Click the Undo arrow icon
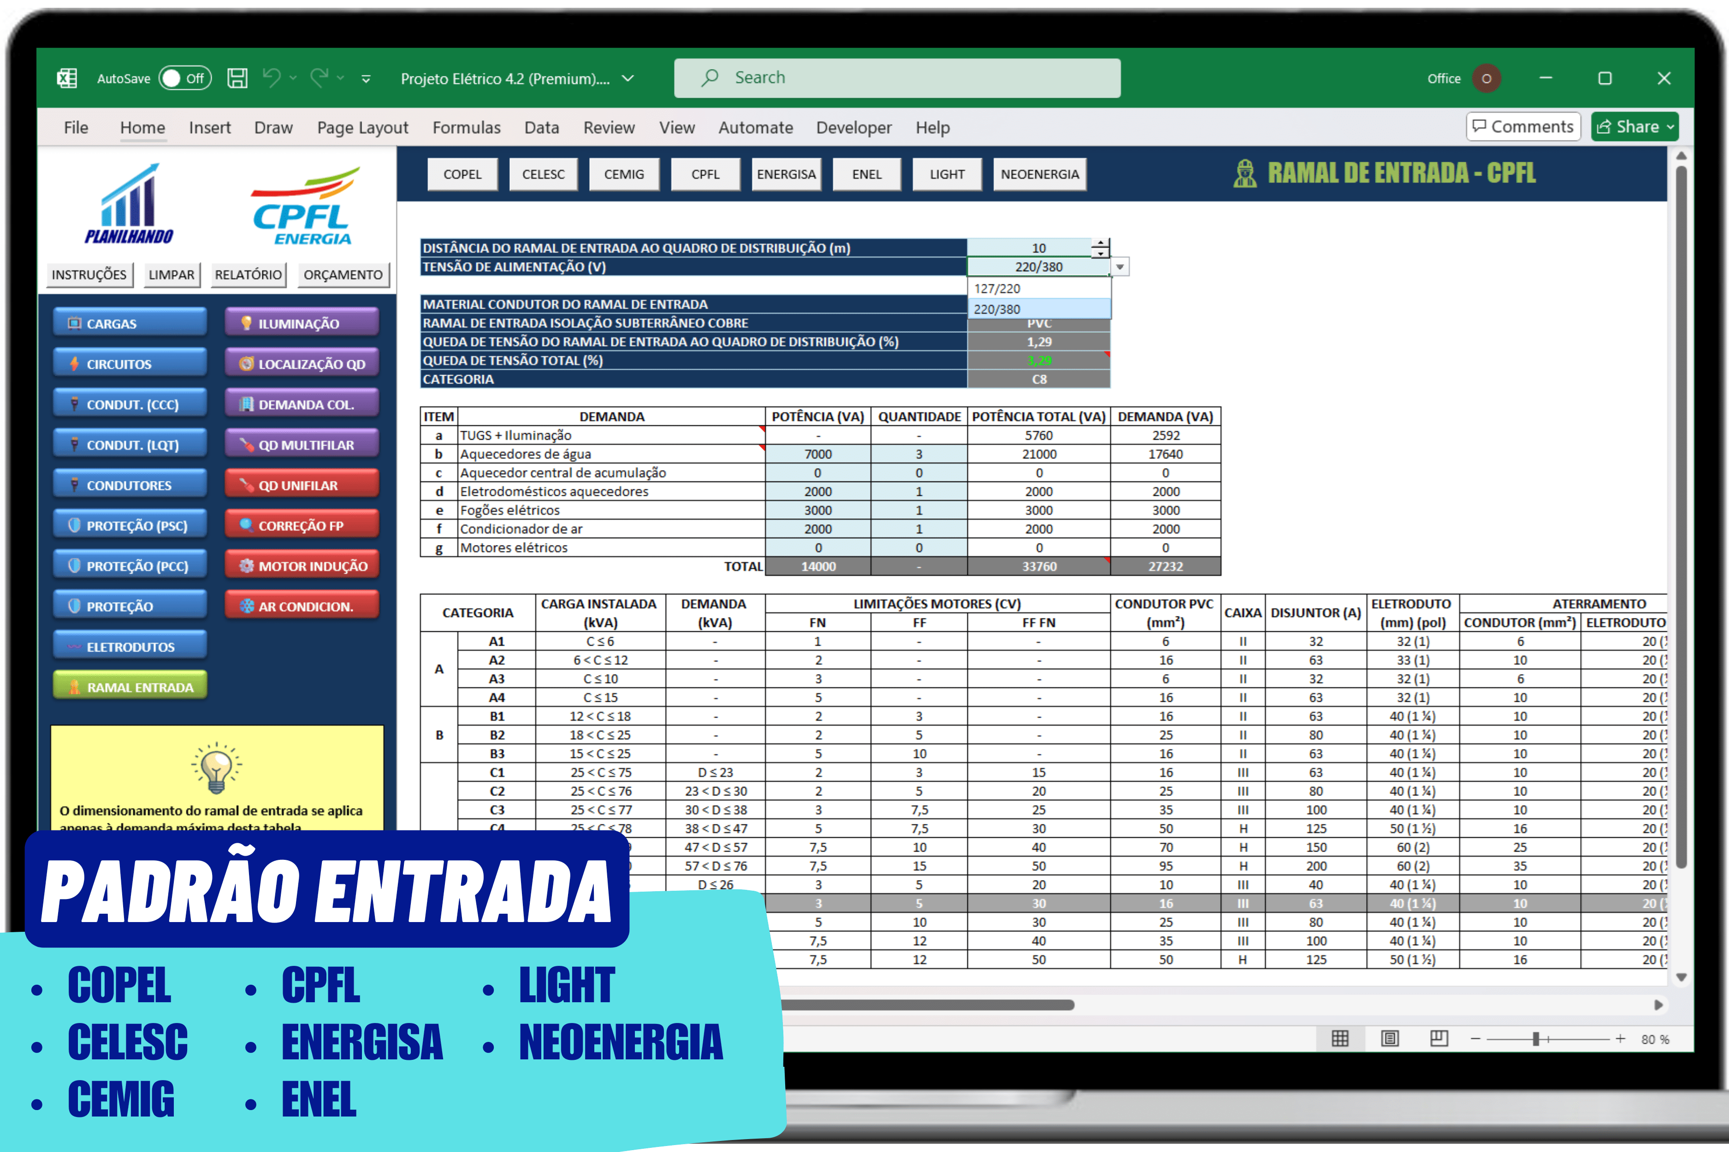 (x=272, y=77)
